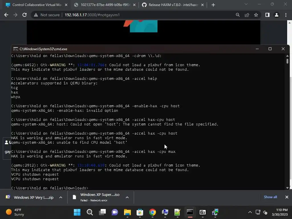Viewport: 292px width, 219px height.
Task: Open File Explorer from taskbar
Action: 127,212
